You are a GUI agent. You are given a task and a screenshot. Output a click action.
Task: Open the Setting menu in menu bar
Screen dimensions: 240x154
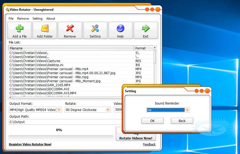(x=37, y=19)
